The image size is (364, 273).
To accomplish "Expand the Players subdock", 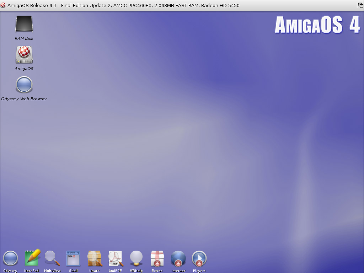I will pos(199,258).
